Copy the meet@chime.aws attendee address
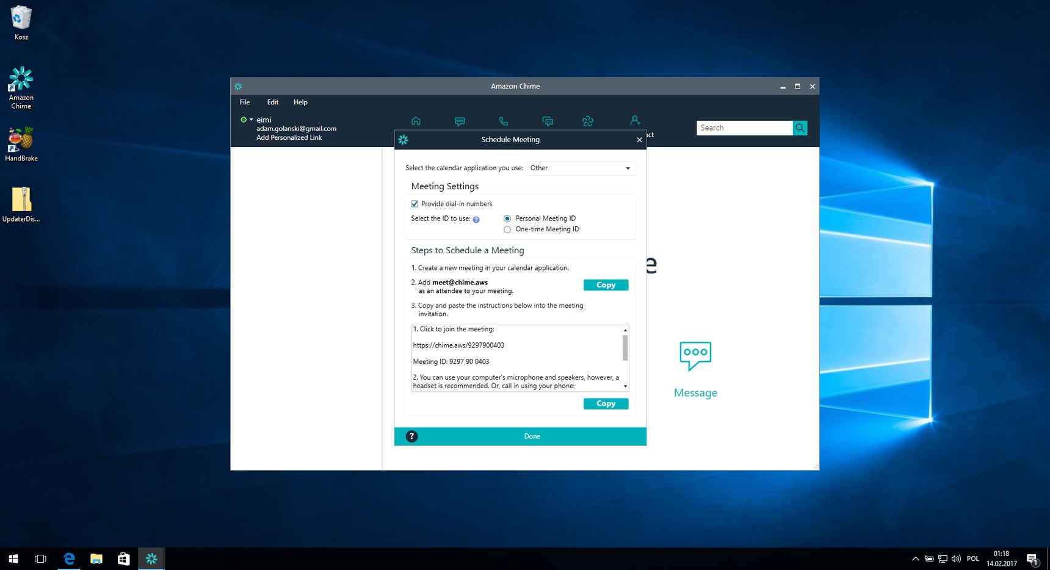The image size is (1050, 570). (606, 285)
